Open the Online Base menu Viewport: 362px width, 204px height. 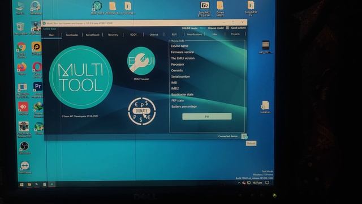pyautogui.click(x=50, y=29)
